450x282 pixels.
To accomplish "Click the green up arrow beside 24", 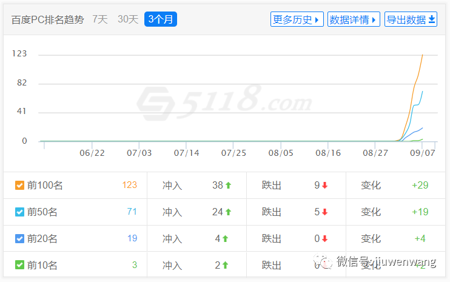I will 228,212.
